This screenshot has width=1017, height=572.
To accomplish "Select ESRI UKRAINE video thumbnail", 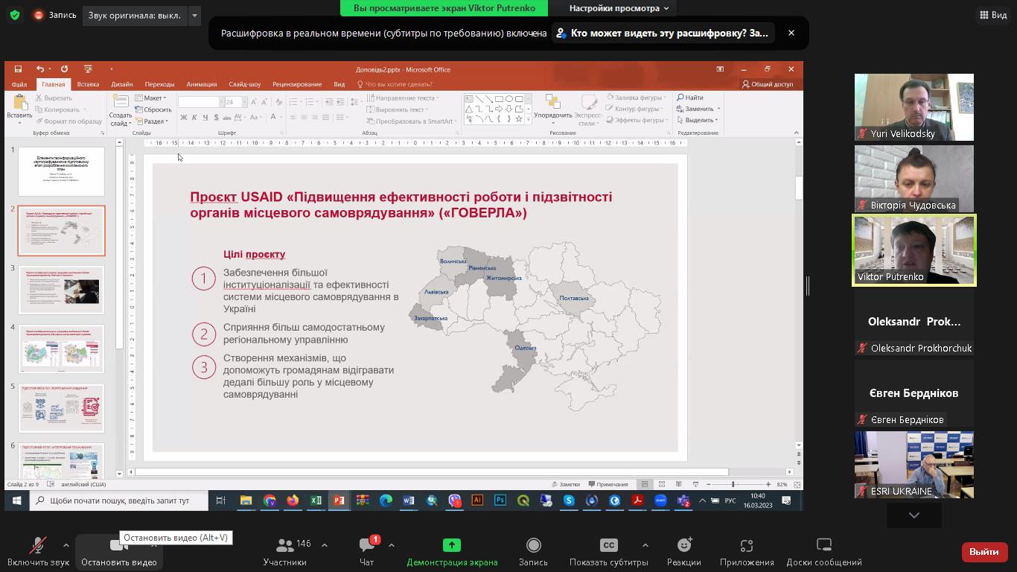I will coord(914,465).
